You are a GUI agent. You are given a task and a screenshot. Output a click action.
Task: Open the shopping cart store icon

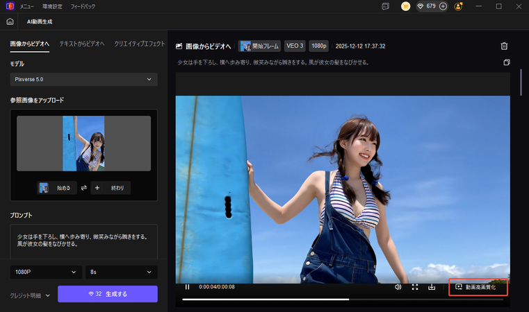click(405, 6)
